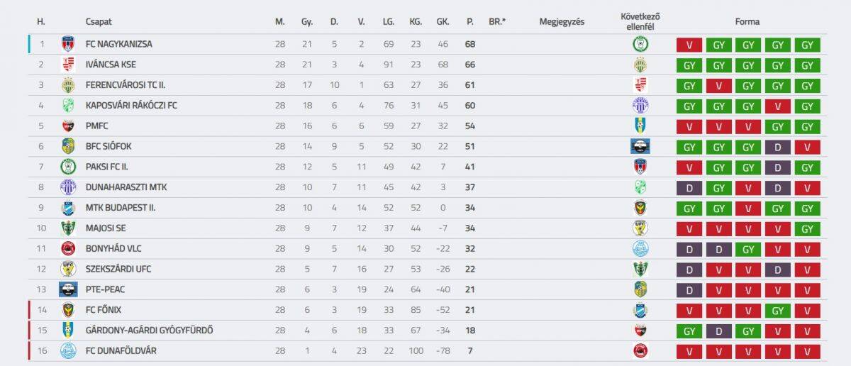The height and width of the screenshot is (366, 851).
Task: Click the P. points column header
Action: (x=470, y=21)
